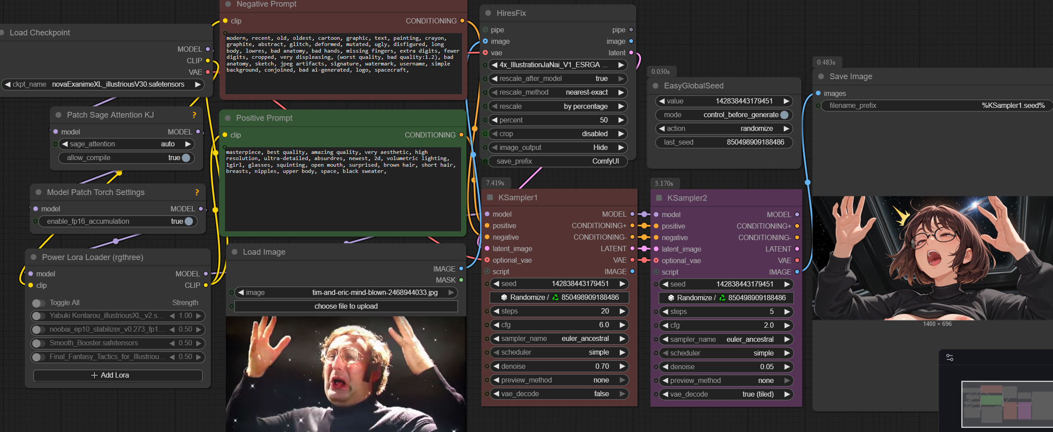Click the Load Image photo preview
The image size is (1053, 432).
coord(346,374)
